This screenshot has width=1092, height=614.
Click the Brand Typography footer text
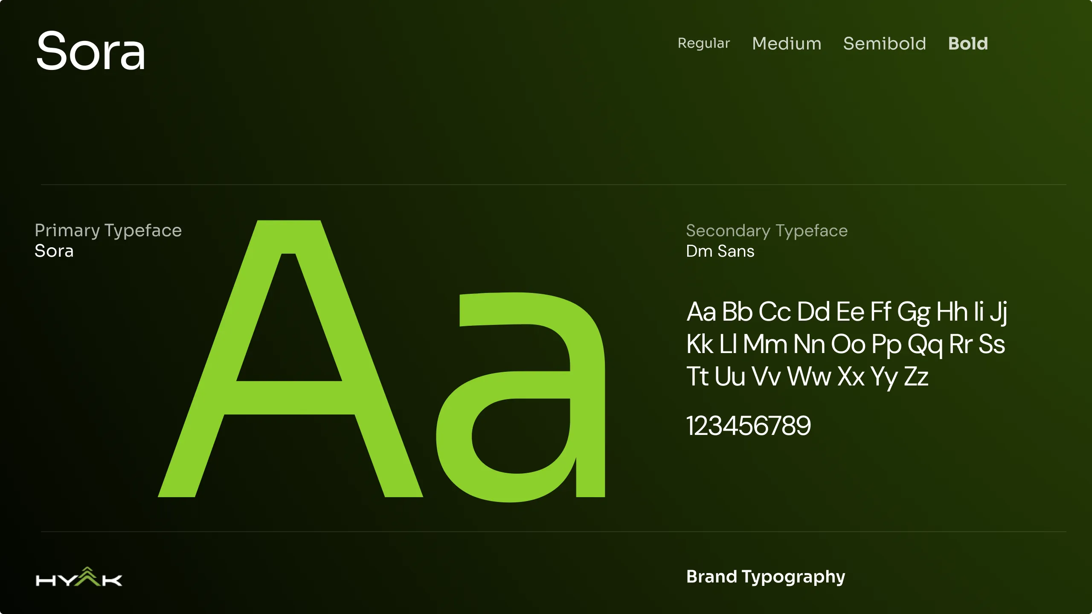pos(765,577)
